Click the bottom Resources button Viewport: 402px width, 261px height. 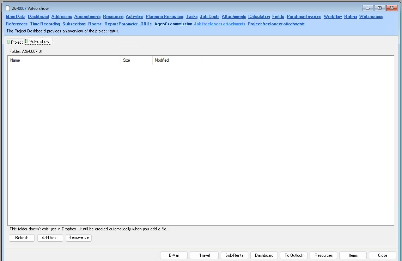pos(324,255)
